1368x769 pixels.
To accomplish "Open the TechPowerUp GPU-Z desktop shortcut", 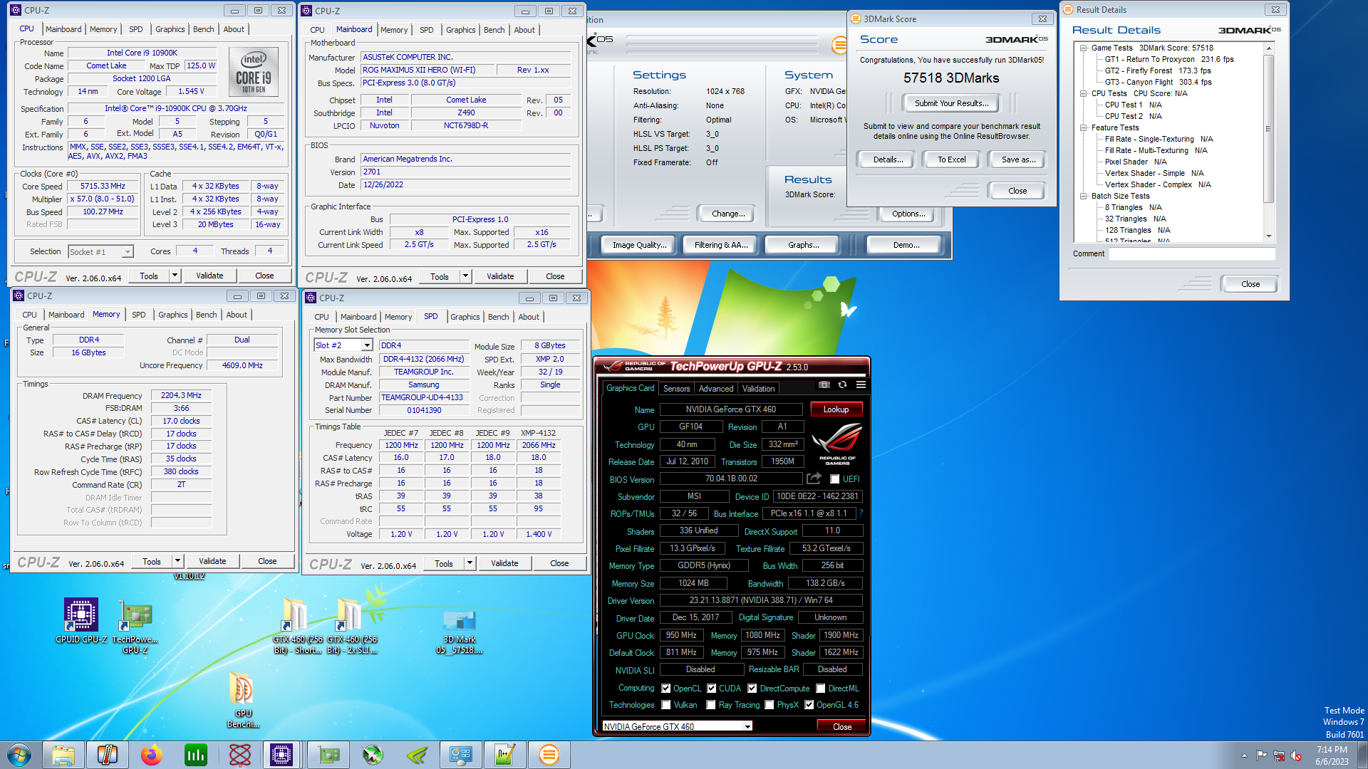I will 135,627.
